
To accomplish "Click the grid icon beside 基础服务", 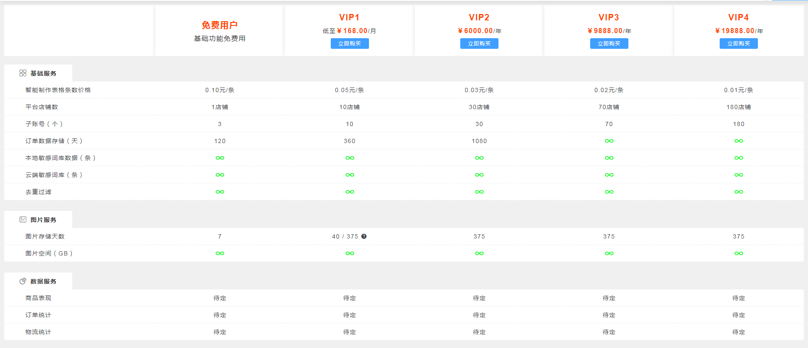I will (23, 73).
